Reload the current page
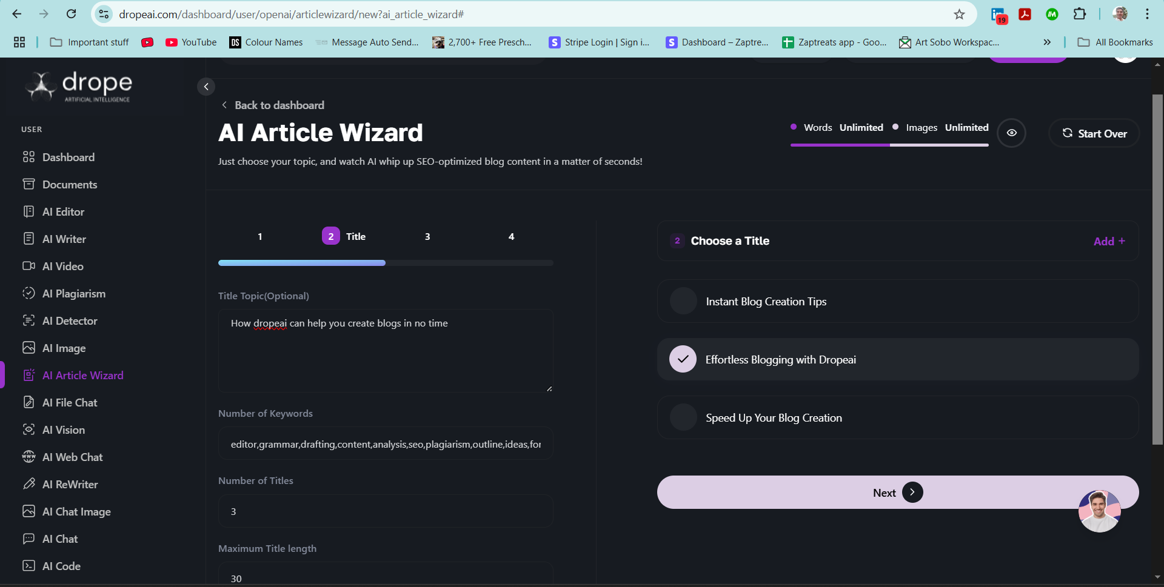This screenshot has height=587, width=1164. [71, 14]
